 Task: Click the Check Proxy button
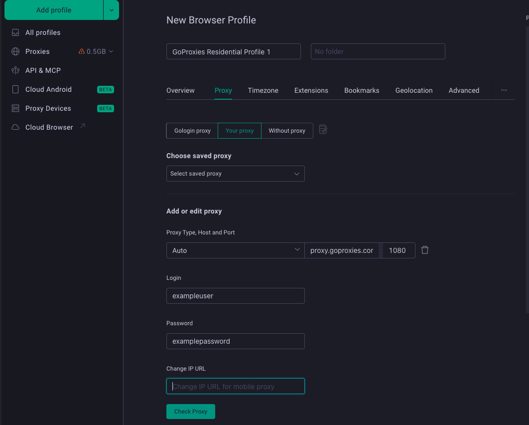[x=191, y=412]
